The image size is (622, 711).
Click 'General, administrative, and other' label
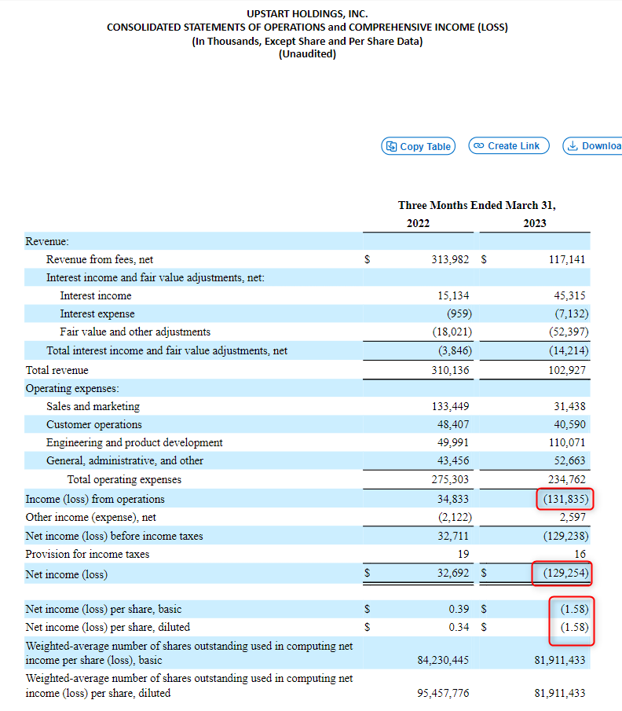click(125, 460)
